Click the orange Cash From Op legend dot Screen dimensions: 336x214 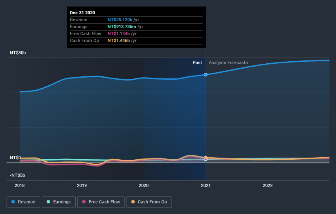(x=133, y=202)
